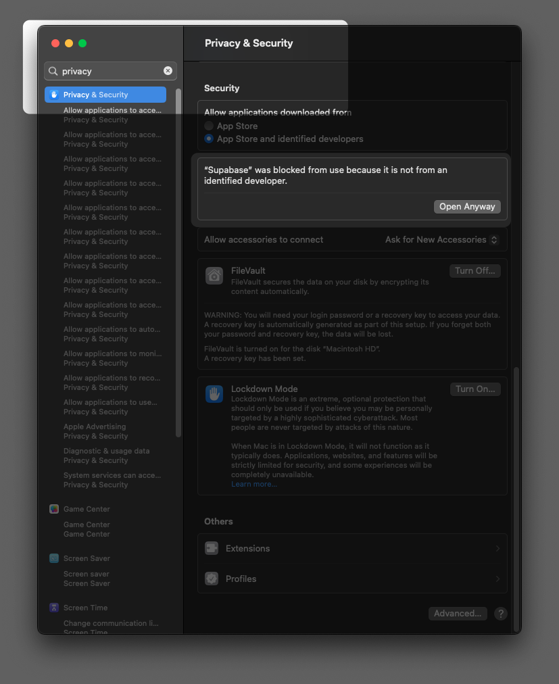559x684 pixels.
Task: Open the Ask for New Accessories popup menu
Action: pos(441,239)
